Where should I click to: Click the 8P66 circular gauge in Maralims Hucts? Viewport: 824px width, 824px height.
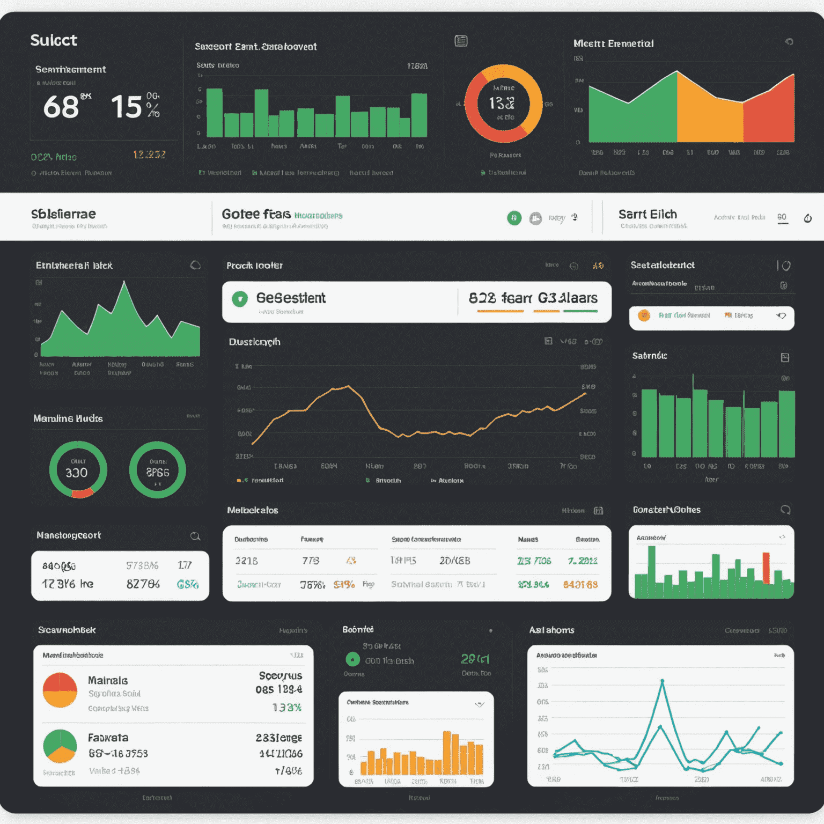pos(157,470)
